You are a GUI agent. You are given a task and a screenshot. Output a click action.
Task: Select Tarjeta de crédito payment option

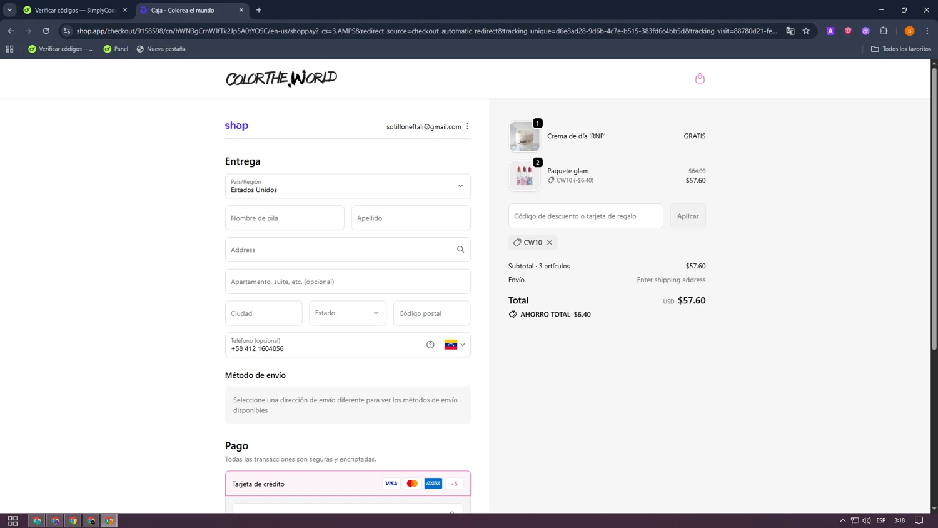pos(348,484)
